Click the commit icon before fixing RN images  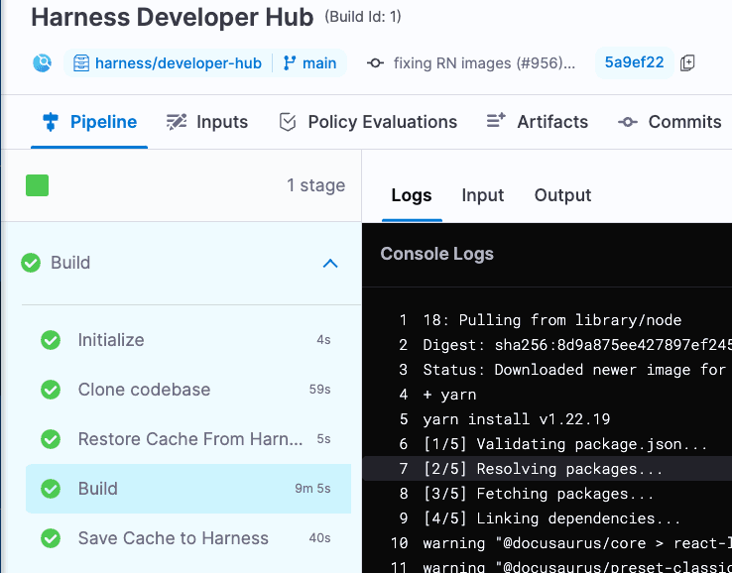(x=375, y=62)
